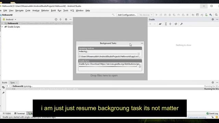Hide the Gradle tool window

pos(217,19)
